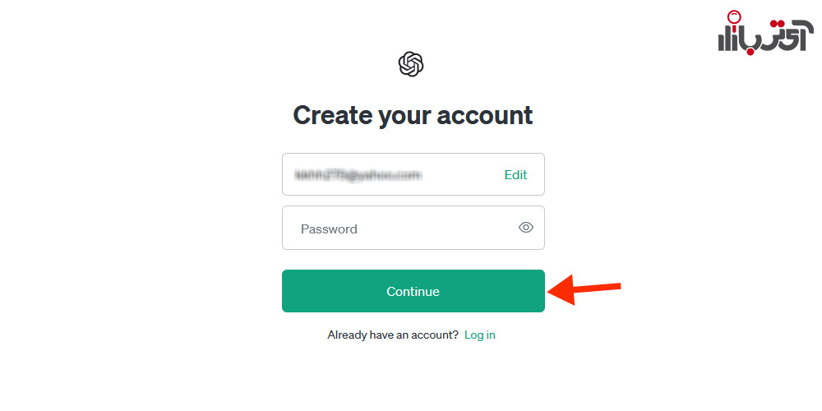This screenshot has width=822, height=411.
Task: Click the red magnifier glyph in watermark logo
Action: (x=734, y=20)
